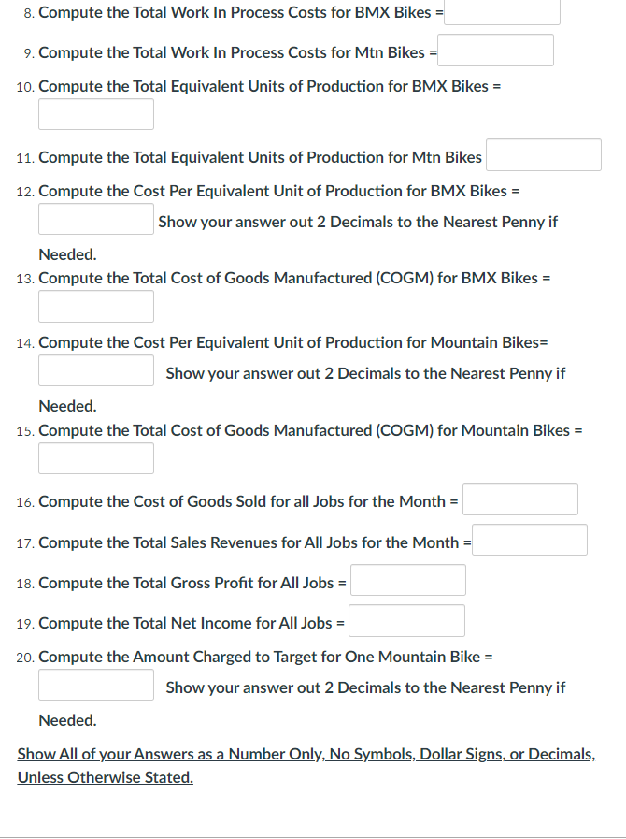Select the Mountain Bikes COGM answer box

95,457
